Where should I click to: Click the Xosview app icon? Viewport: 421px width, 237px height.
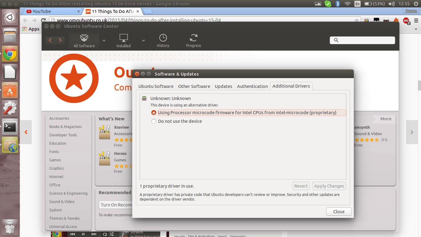(104, 132)
